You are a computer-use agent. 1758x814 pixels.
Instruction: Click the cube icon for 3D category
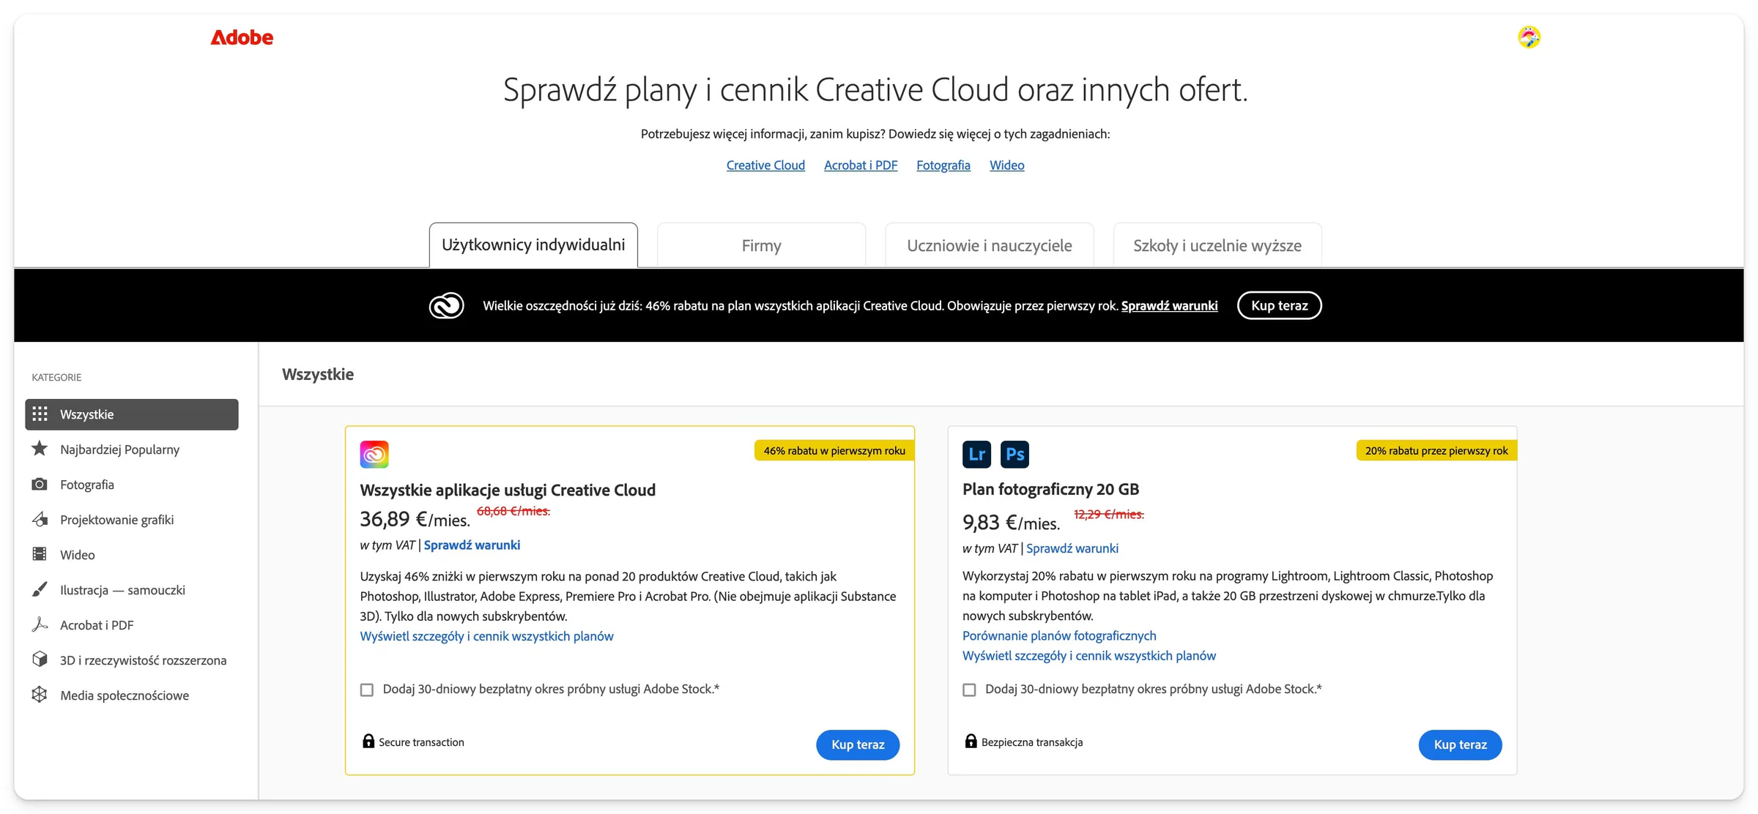click(40, 660)
